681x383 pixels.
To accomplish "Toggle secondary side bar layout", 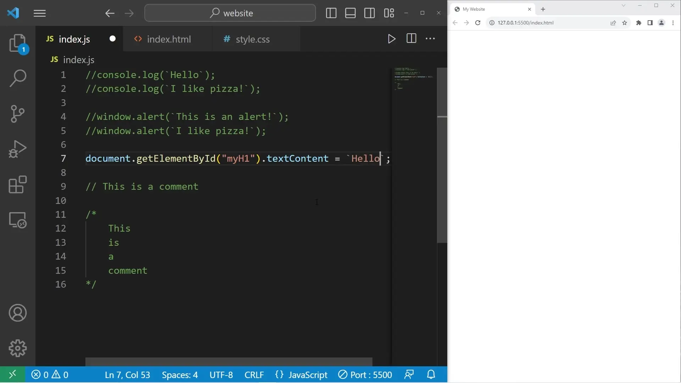I will pos(369,13).
